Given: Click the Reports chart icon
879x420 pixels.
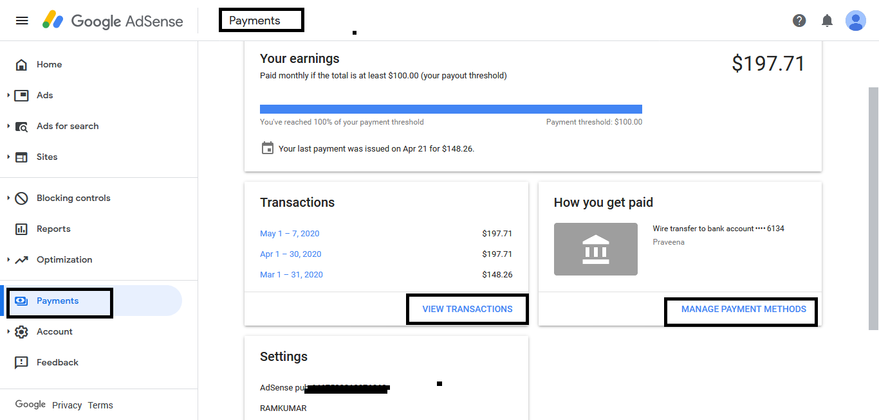Looking at the screenshot, I should pyautogui.click(x=21, y=229).
